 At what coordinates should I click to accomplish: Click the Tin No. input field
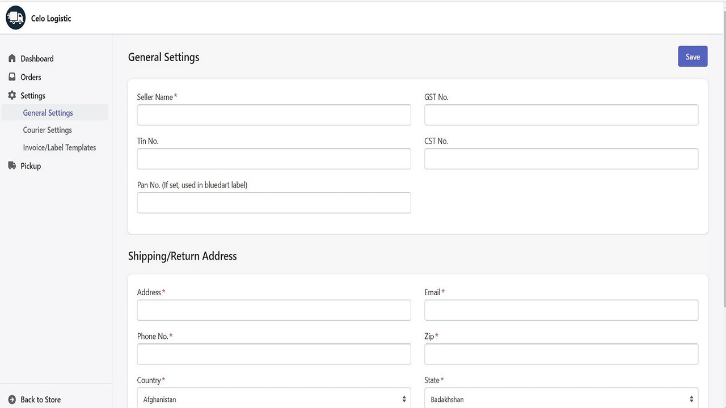274,159
